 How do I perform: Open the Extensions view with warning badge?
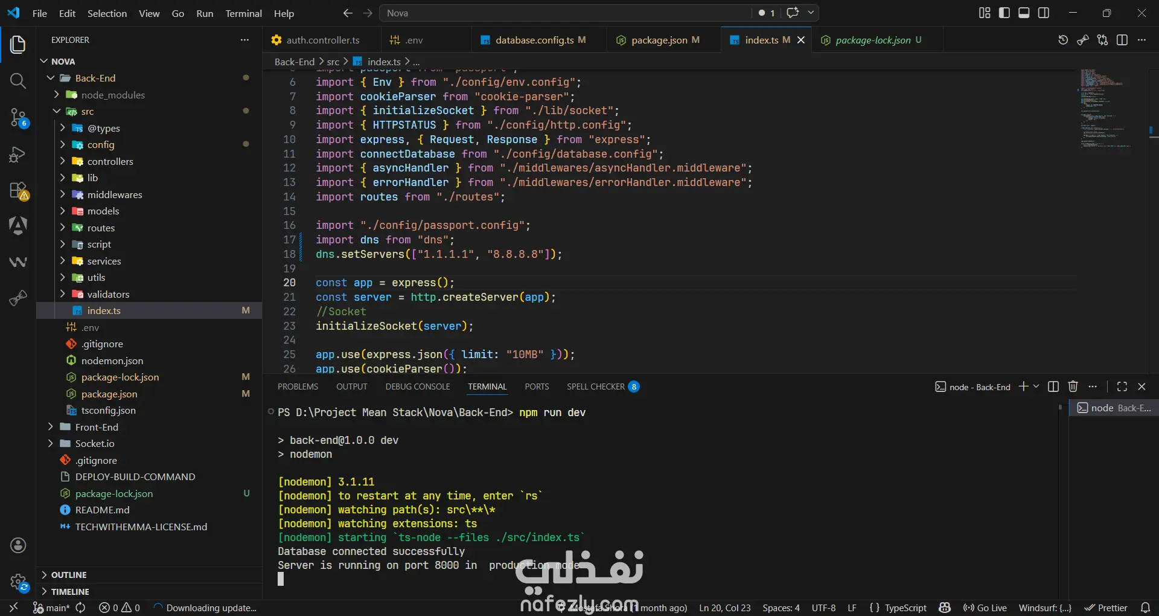pyautogui.click(x=18, y=191)
